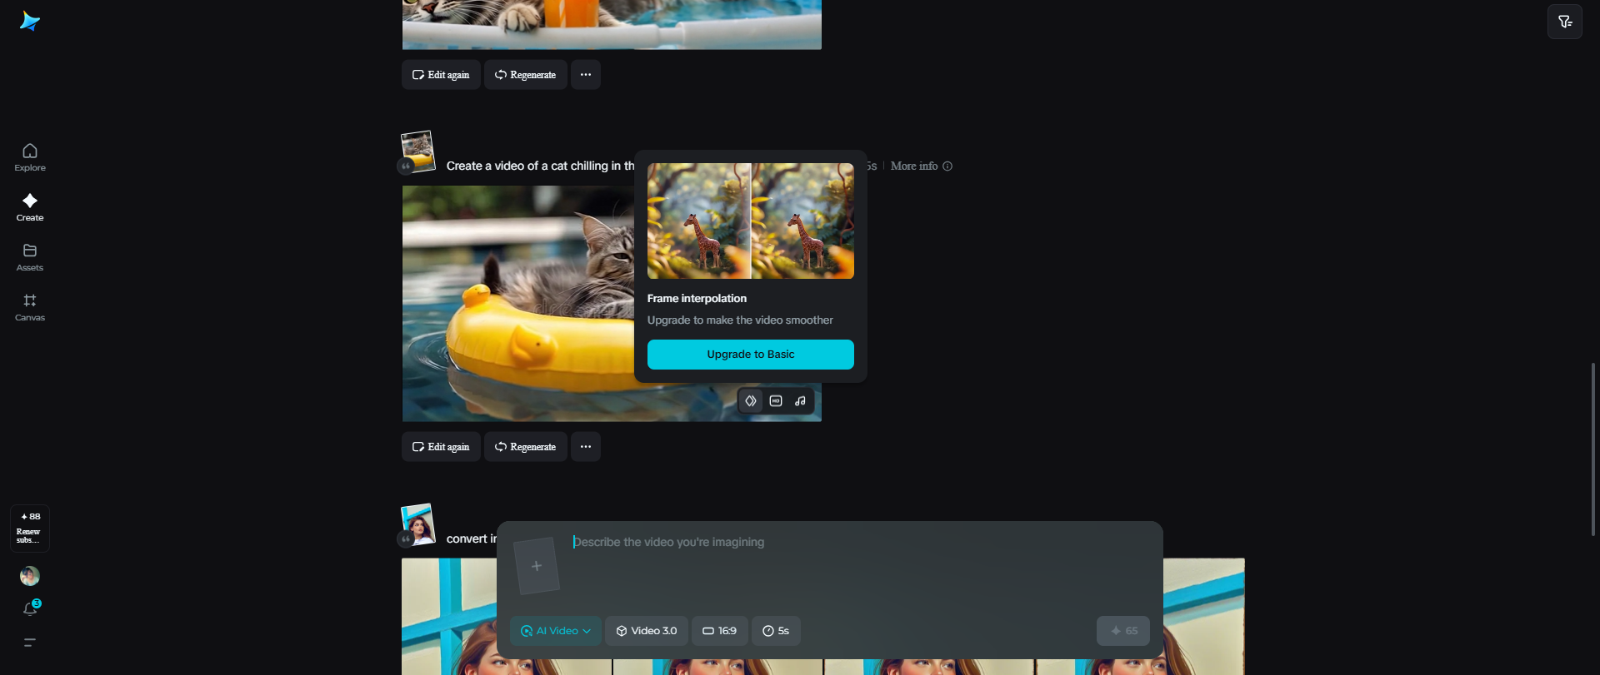Click the Renew subscription credits box
This screenshot has height=675, width=1600.
[x=30, y=529]
